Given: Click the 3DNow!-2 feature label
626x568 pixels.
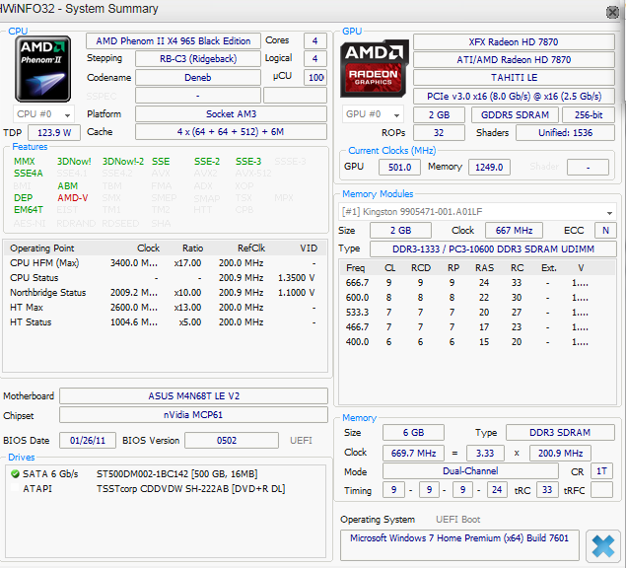Looking at the screenshot, I should (123, 162).
